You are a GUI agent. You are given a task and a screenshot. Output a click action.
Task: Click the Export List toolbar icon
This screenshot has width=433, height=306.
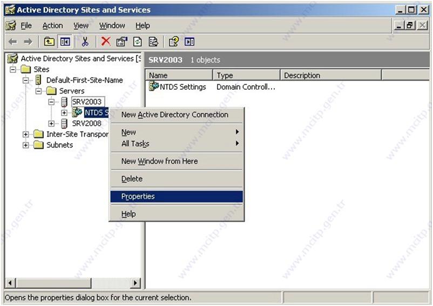(153, 42)
